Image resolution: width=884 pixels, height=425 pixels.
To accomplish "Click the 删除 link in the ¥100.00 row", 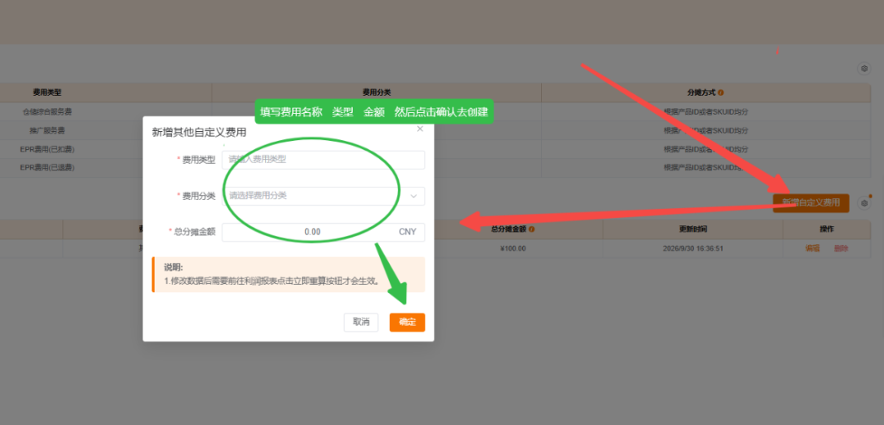I will tap(841, 249).
